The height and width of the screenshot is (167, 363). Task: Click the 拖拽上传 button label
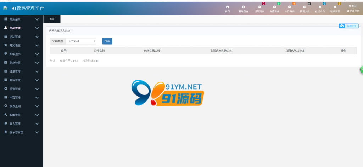click(x=351, y=26)
